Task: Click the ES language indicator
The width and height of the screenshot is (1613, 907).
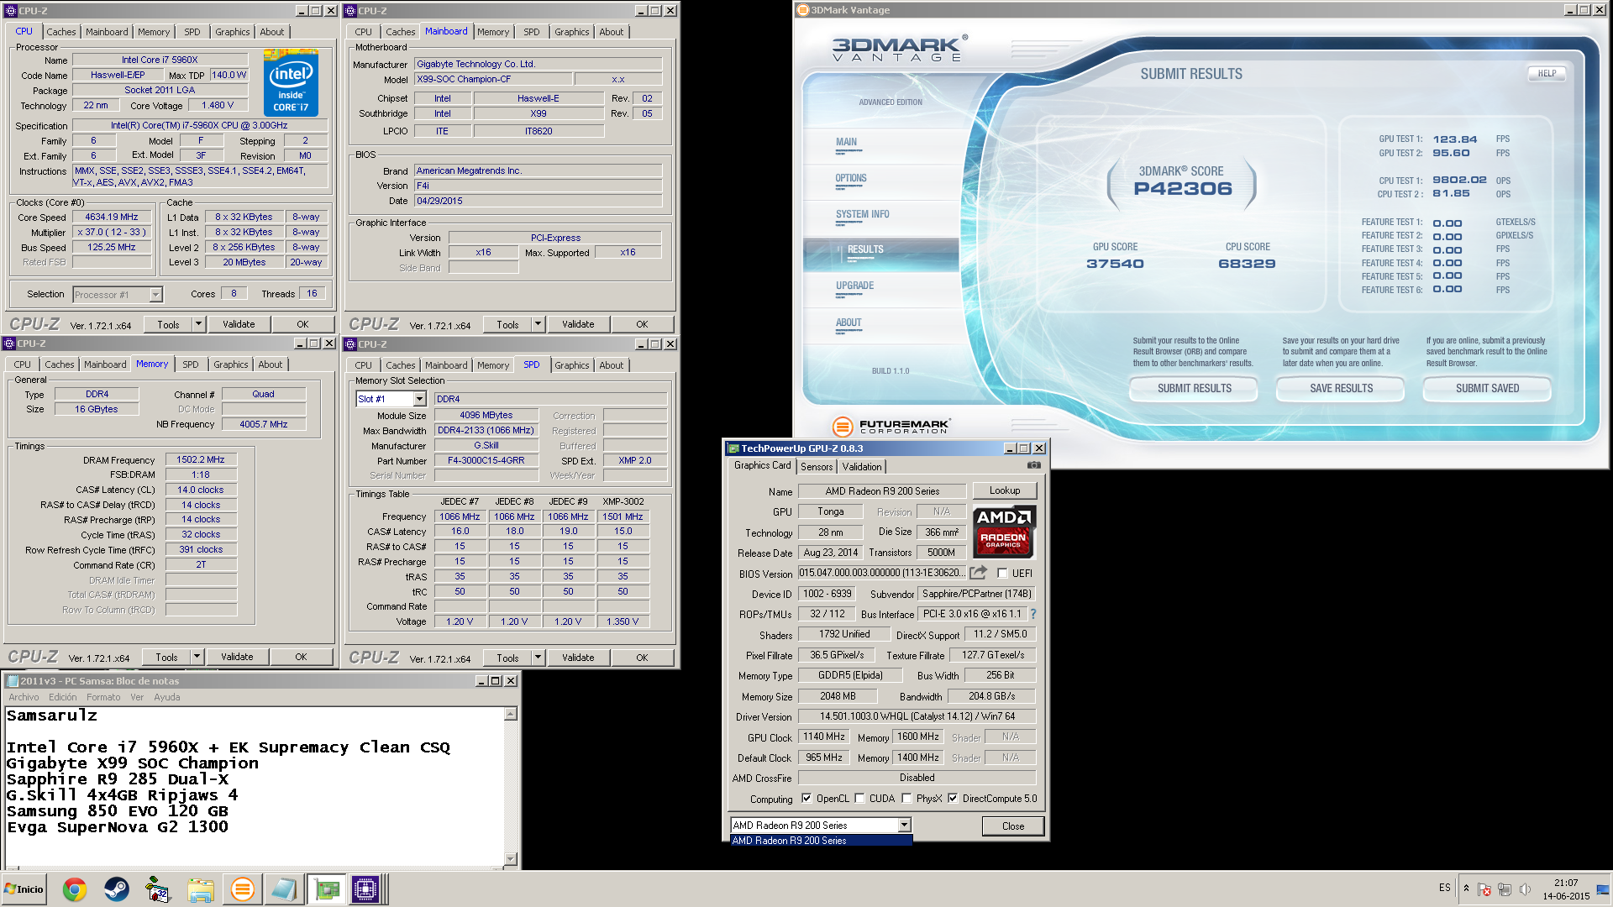Action: (x=1445, y=888)
